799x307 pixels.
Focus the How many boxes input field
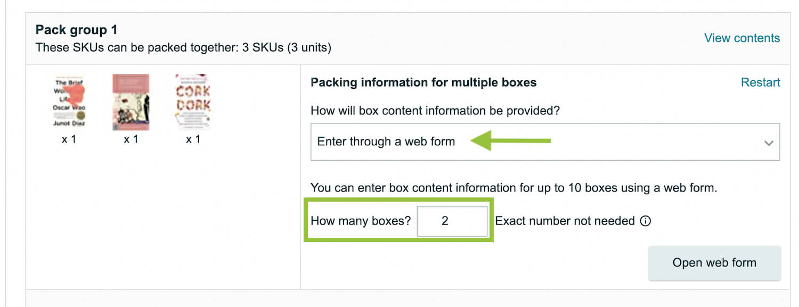pos(452,221)
